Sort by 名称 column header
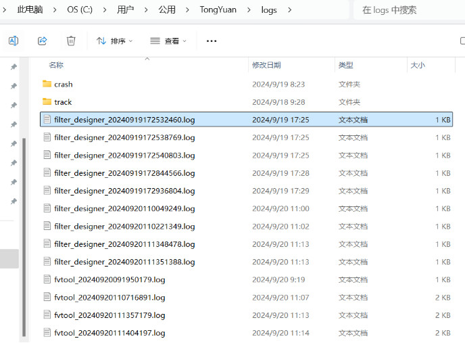The width and height of the screenshot is (465, 343). pyautogui.click(x=56, y=65)
